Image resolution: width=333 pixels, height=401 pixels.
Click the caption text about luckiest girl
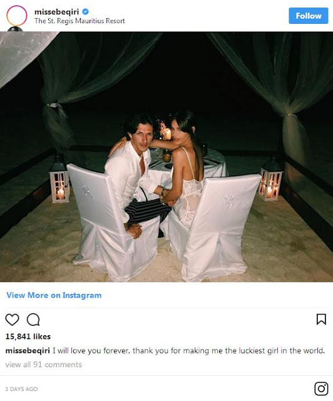pyautogui.click(x=188, y=350)
